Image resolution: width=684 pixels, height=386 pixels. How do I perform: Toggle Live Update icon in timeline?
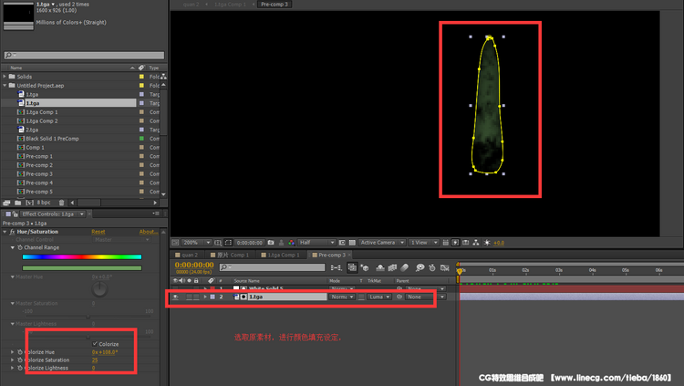pyautogui.click(x=352, y=267)
